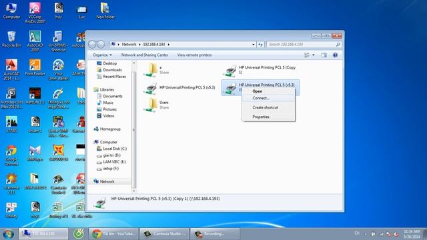Select the UniKey desktop shortcut
The height and width of the screenshot is (240, 427).
11,210
